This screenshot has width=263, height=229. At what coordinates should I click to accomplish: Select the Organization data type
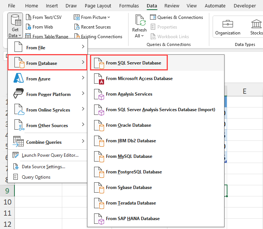point(227,27)
